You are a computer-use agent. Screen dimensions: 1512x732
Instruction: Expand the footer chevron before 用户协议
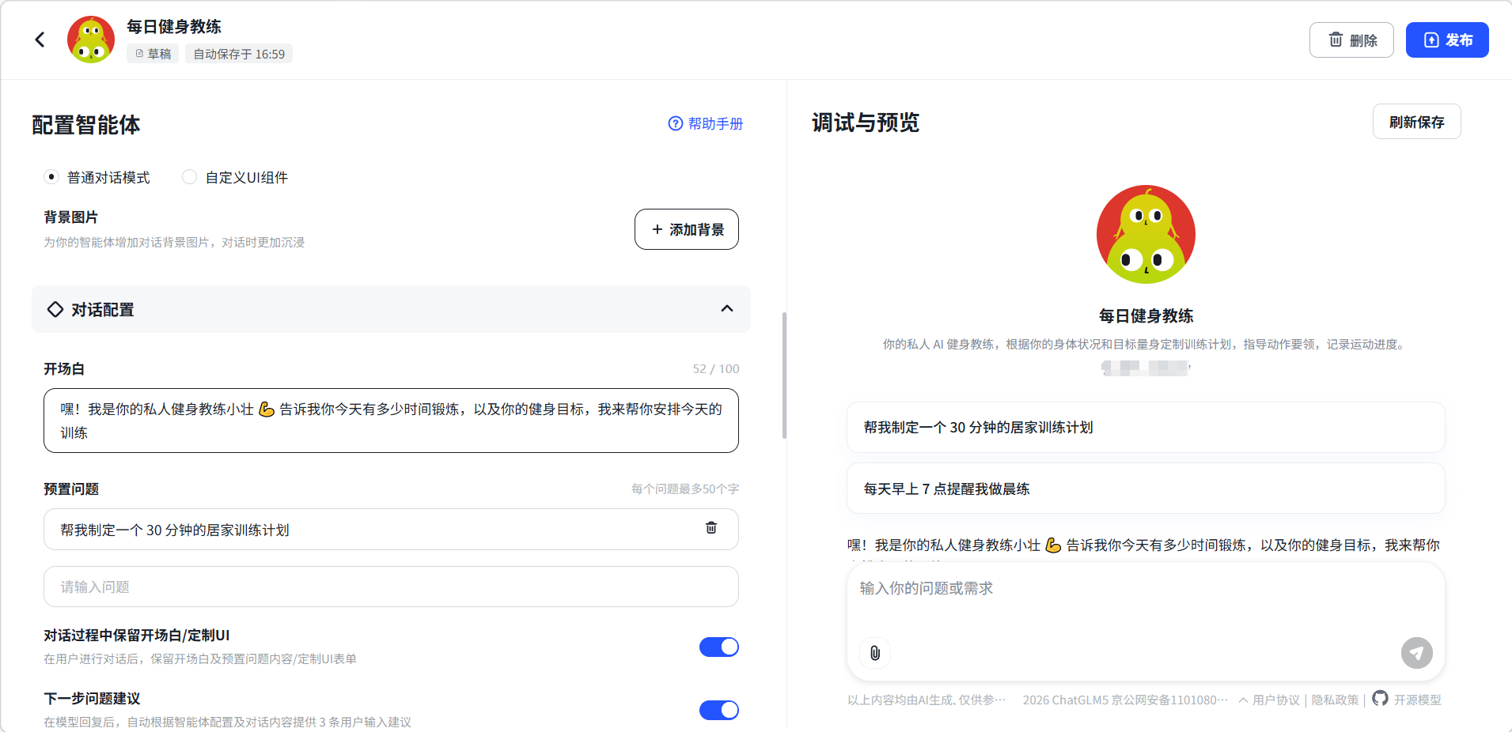coord(1243,700)
